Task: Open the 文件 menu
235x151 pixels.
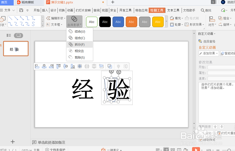Action: coord(8,10)
